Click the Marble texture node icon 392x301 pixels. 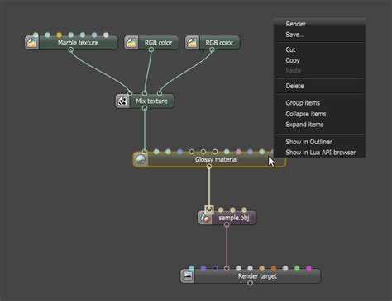(x=31, y=43)
